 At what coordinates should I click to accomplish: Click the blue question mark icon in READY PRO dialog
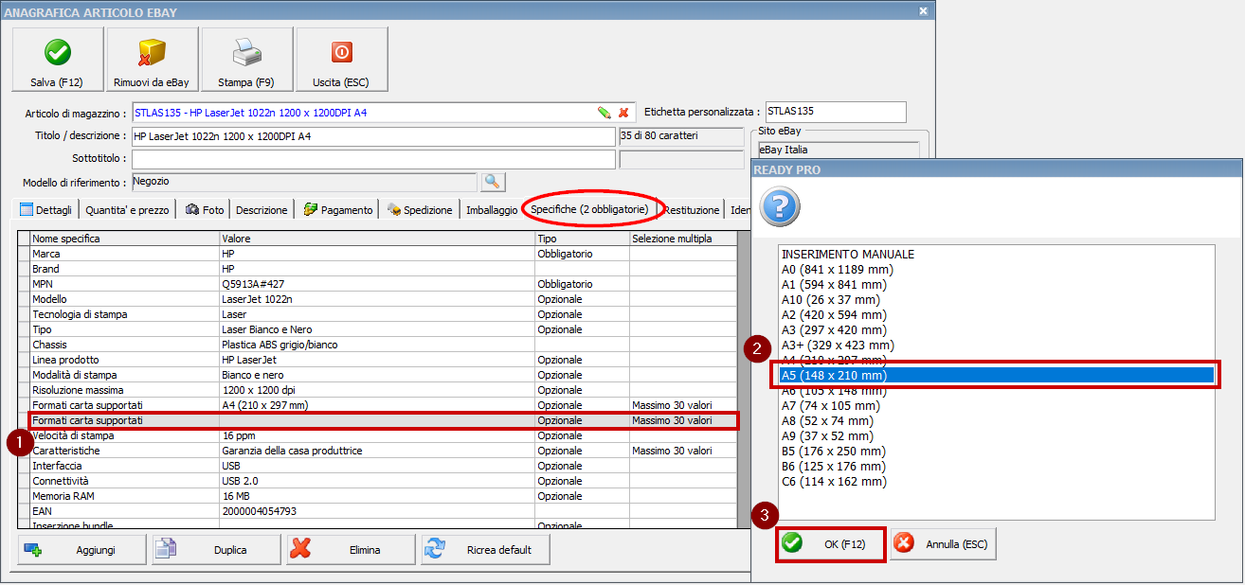click(x=780, y=207)
